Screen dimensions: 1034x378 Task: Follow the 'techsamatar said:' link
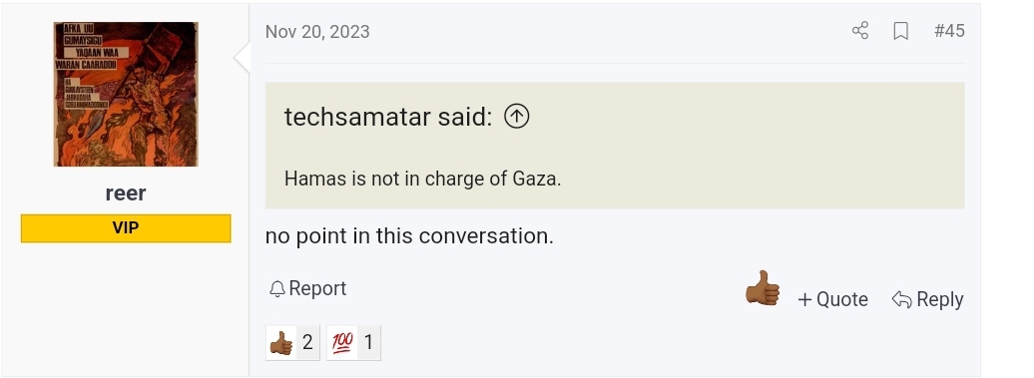[387, 117]
